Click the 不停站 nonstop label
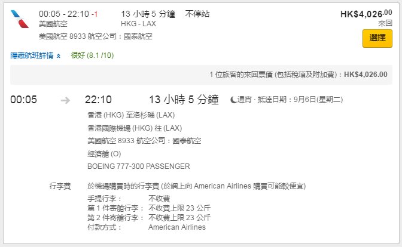This screenshot has height=247, width=402. point(197,14)
